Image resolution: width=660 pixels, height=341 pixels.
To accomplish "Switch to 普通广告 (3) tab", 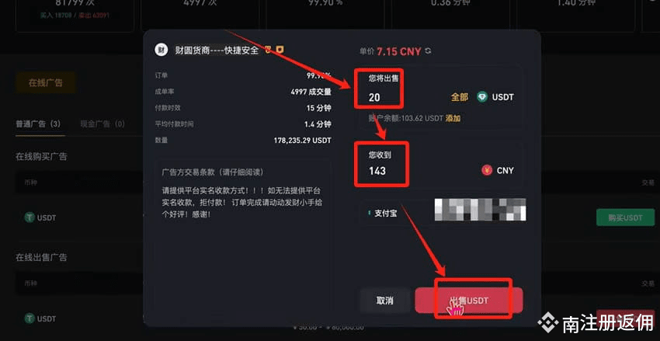I will tap(38, 124).
